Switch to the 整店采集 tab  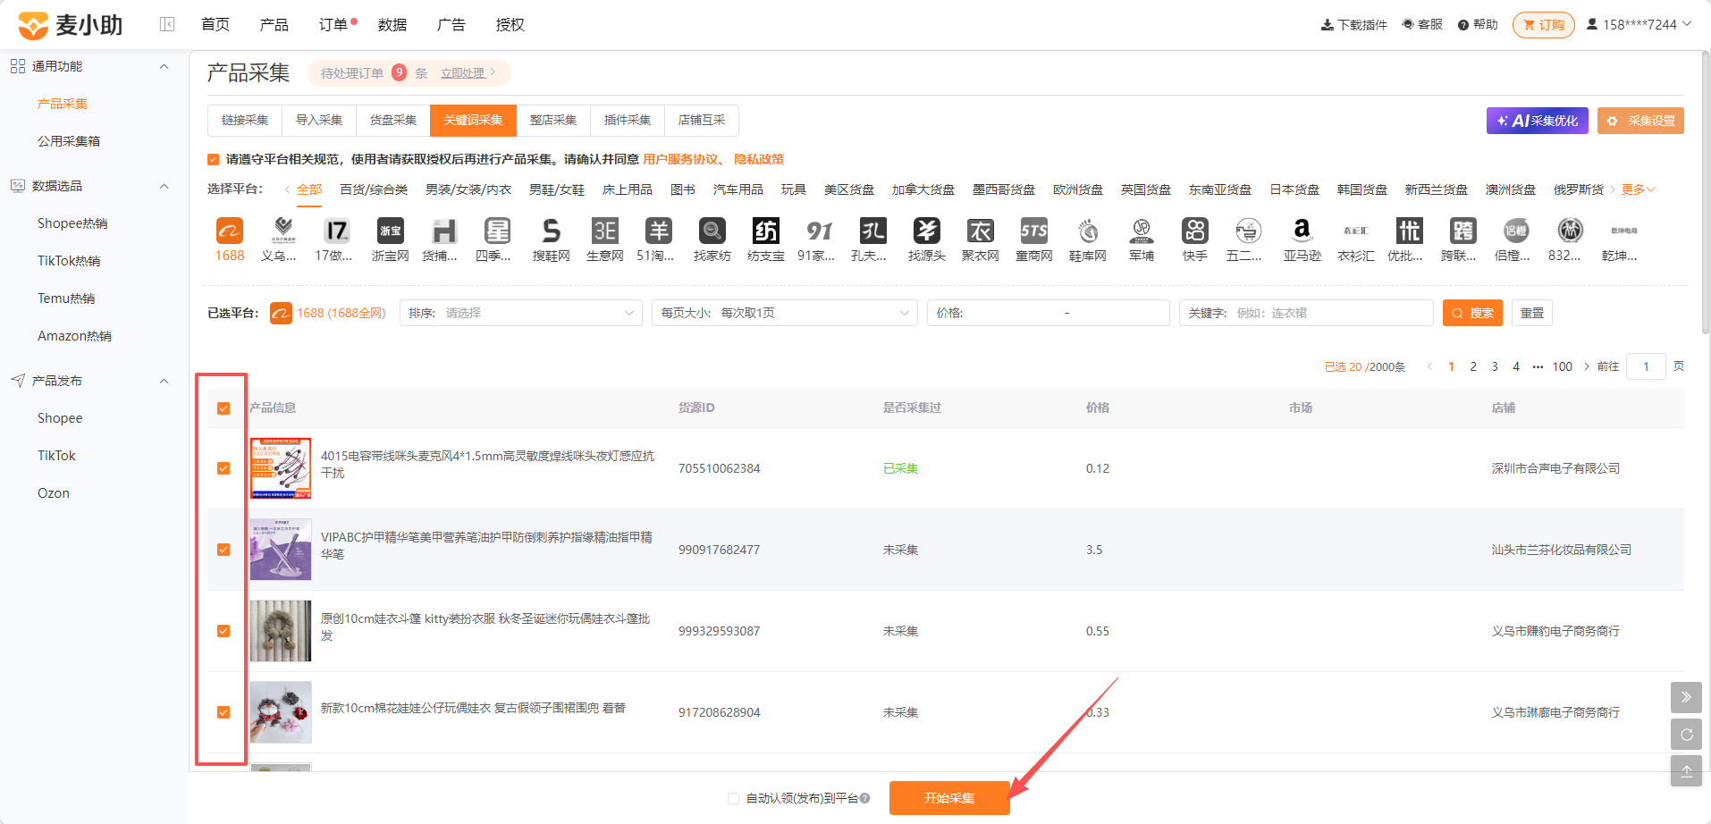click(x=553, y=121)
